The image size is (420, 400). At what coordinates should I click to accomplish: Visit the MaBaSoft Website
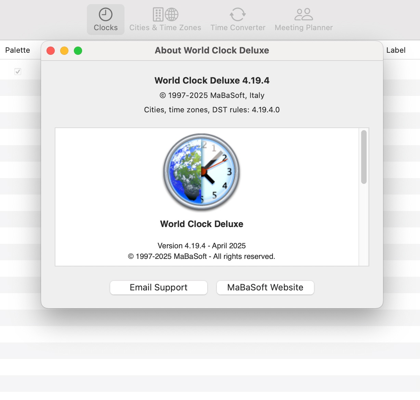coord(265,287)
